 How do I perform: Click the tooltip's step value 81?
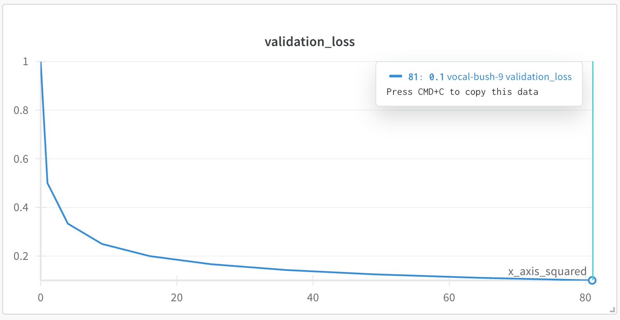413,77
